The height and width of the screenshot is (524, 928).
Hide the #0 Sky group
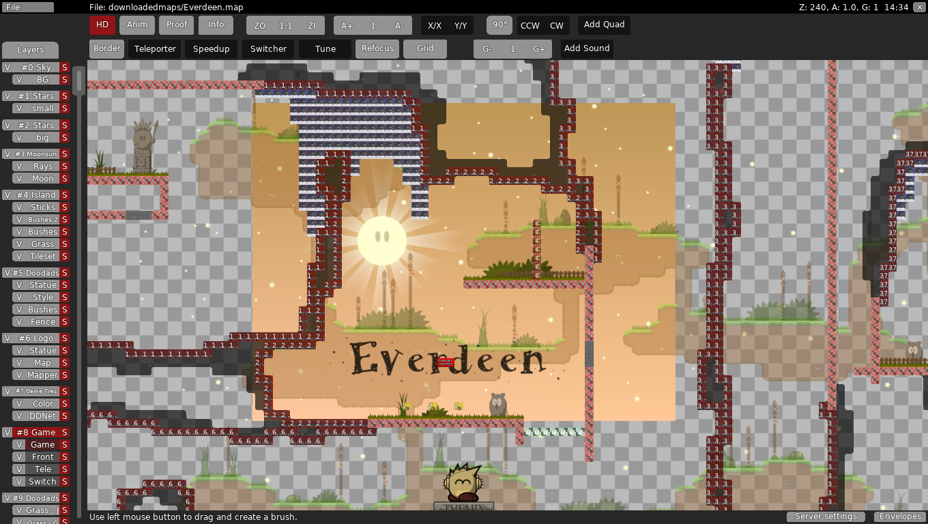pos(8,68)
